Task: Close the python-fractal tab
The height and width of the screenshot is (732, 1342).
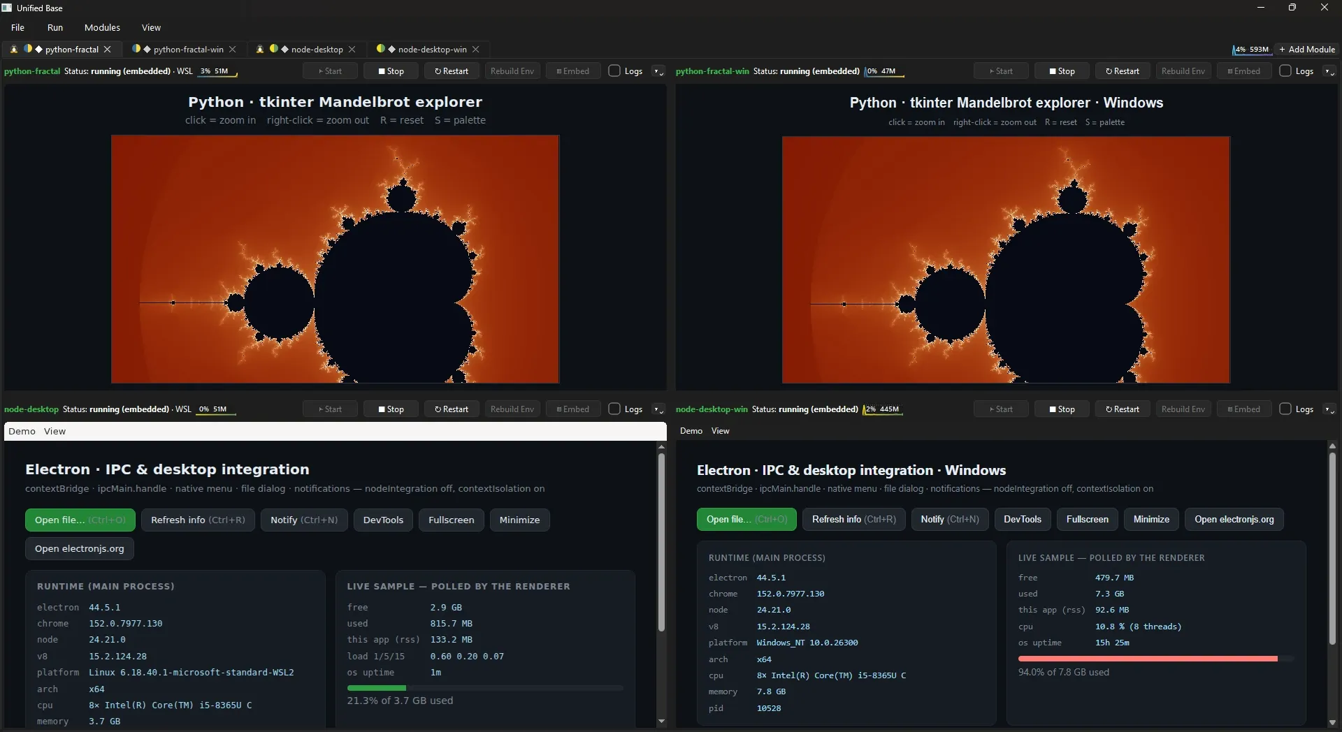Action: coord(108,50)
